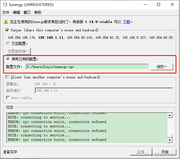Toggle the Server checkbox
The width and height of the screenshot is (180, 159).
7,30
